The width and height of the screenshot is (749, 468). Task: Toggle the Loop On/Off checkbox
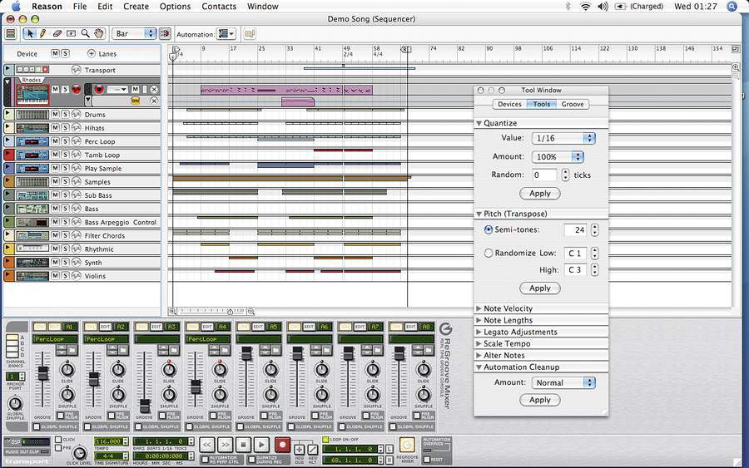coord(325,440)
